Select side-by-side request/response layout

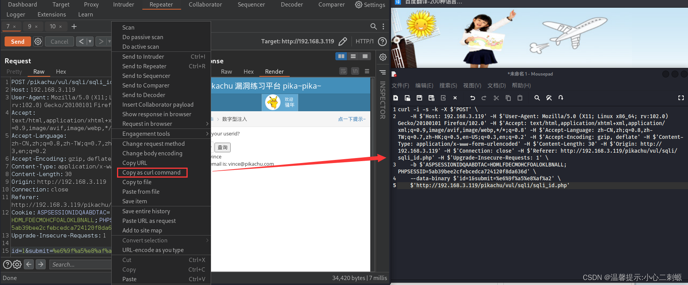pyautogui.click(x=341, y=56)
